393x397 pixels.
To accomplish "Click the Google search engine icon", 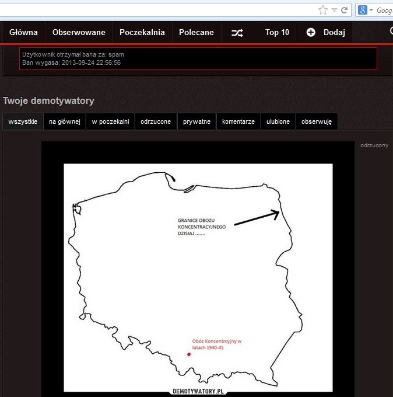I will click(x=362, y=10).
